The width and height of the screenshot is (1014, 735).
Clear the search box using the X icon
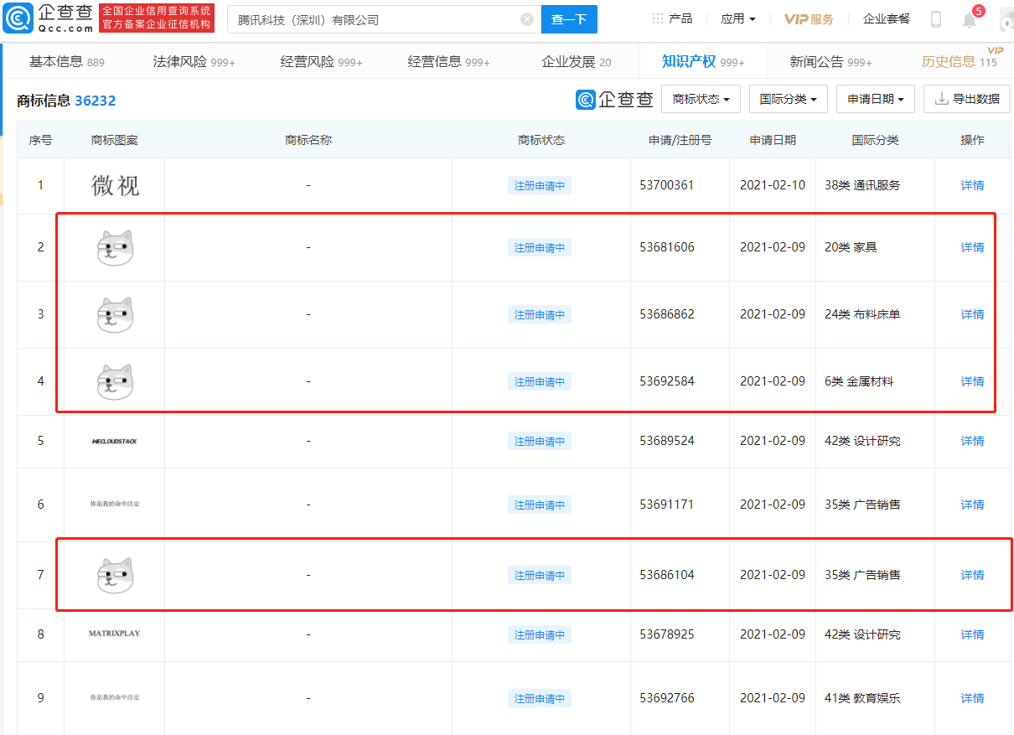526,18
